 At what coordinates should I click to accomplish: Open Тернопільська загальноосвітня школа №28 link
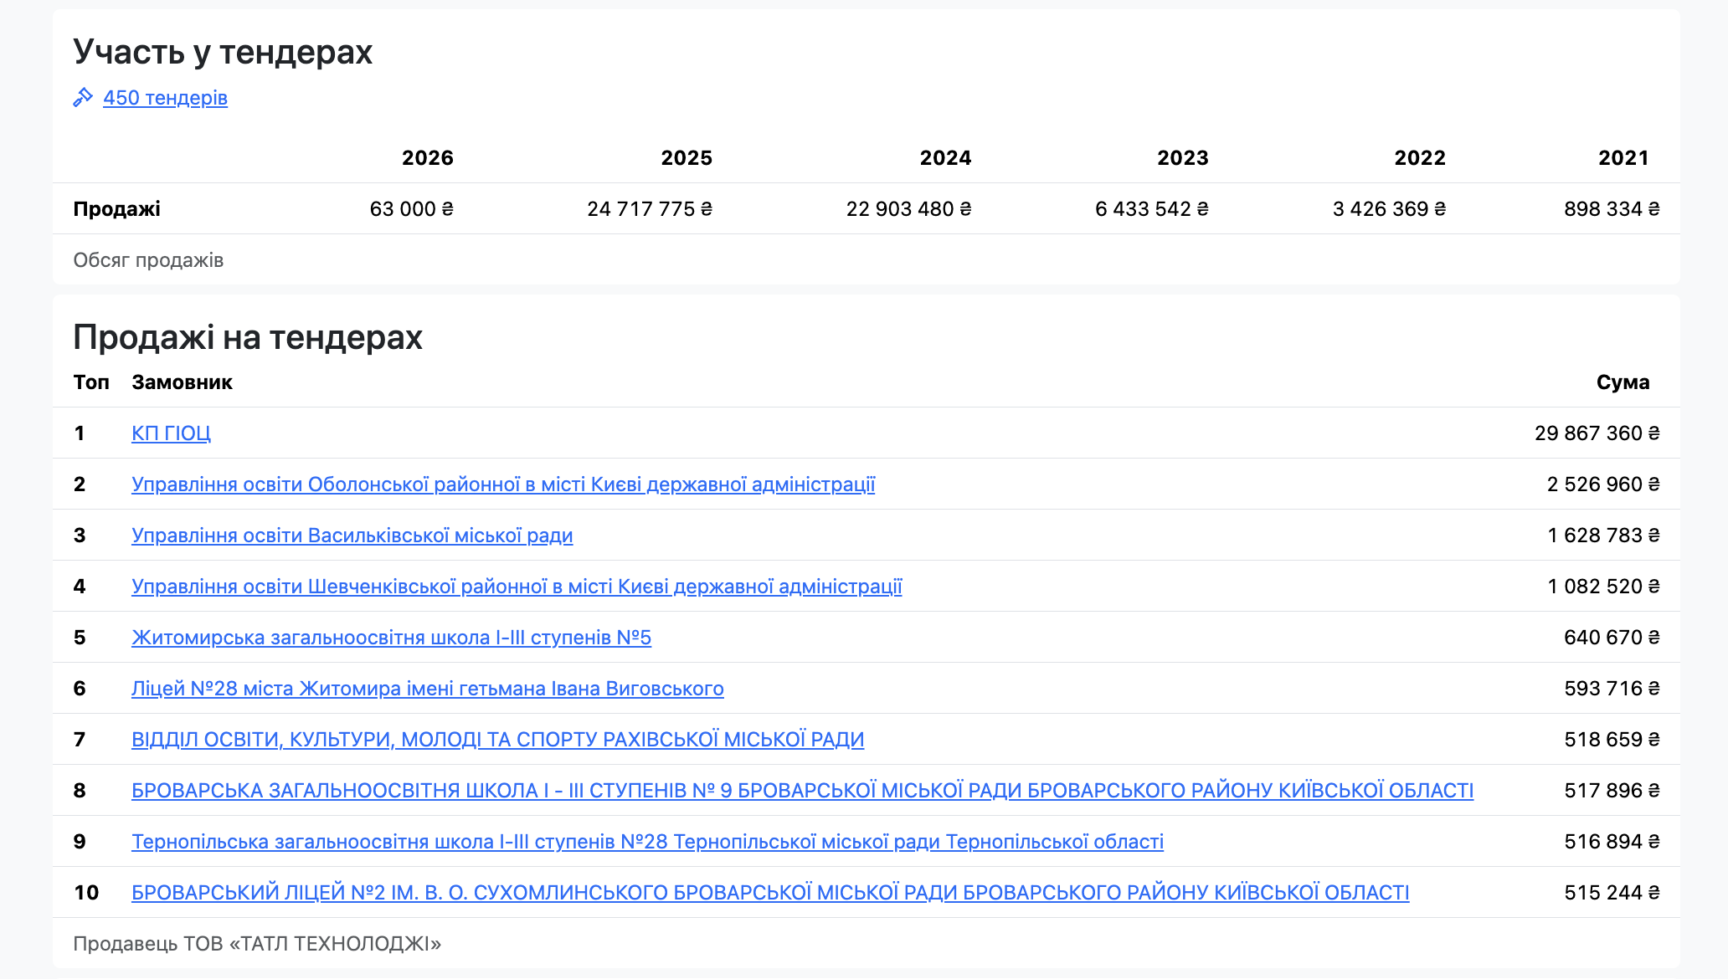[x=647, y=842]
